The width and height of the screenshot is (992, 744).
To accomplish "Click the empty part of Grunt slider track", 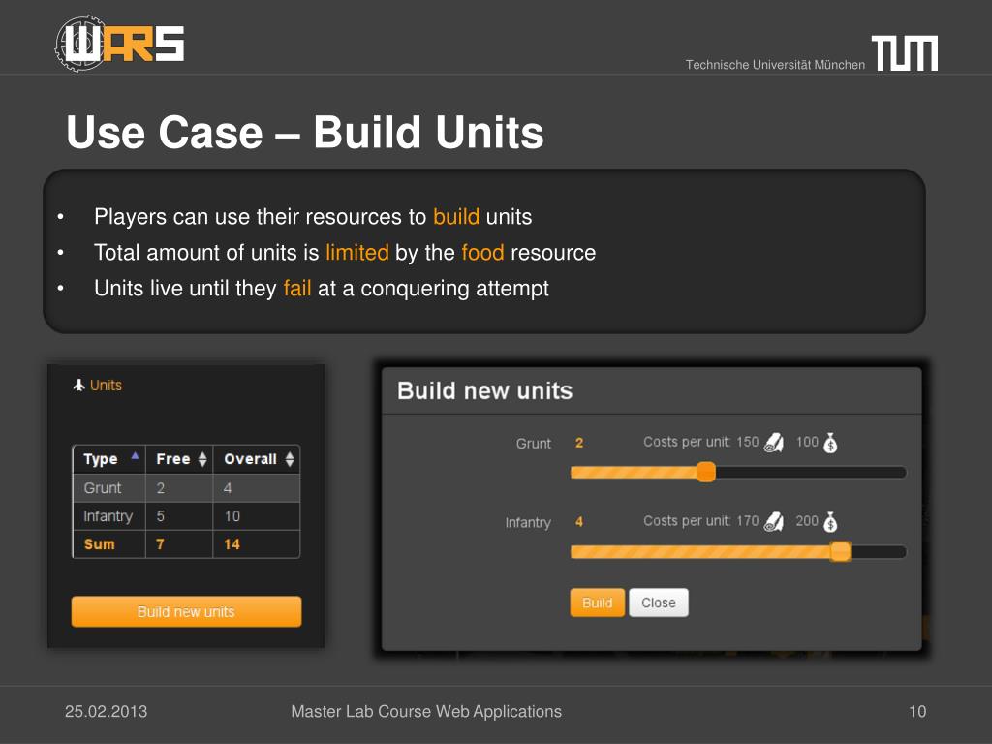I will (811, 473).
